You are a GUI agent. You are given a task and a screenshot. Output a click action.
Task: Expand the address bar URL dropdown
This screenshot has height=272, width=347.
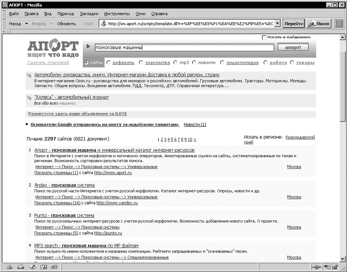(278, 24)
